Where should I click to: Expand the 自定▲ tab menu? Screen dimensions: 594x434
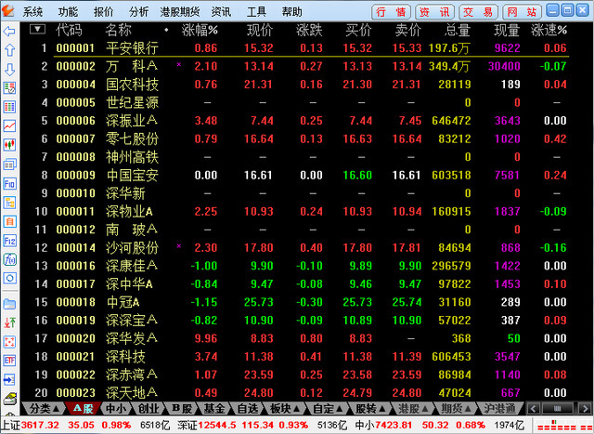click(x=328, y=409)
